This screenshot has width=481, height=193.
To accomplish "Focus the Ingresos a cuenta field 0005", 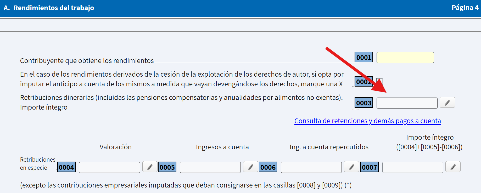I will [210, 167].
